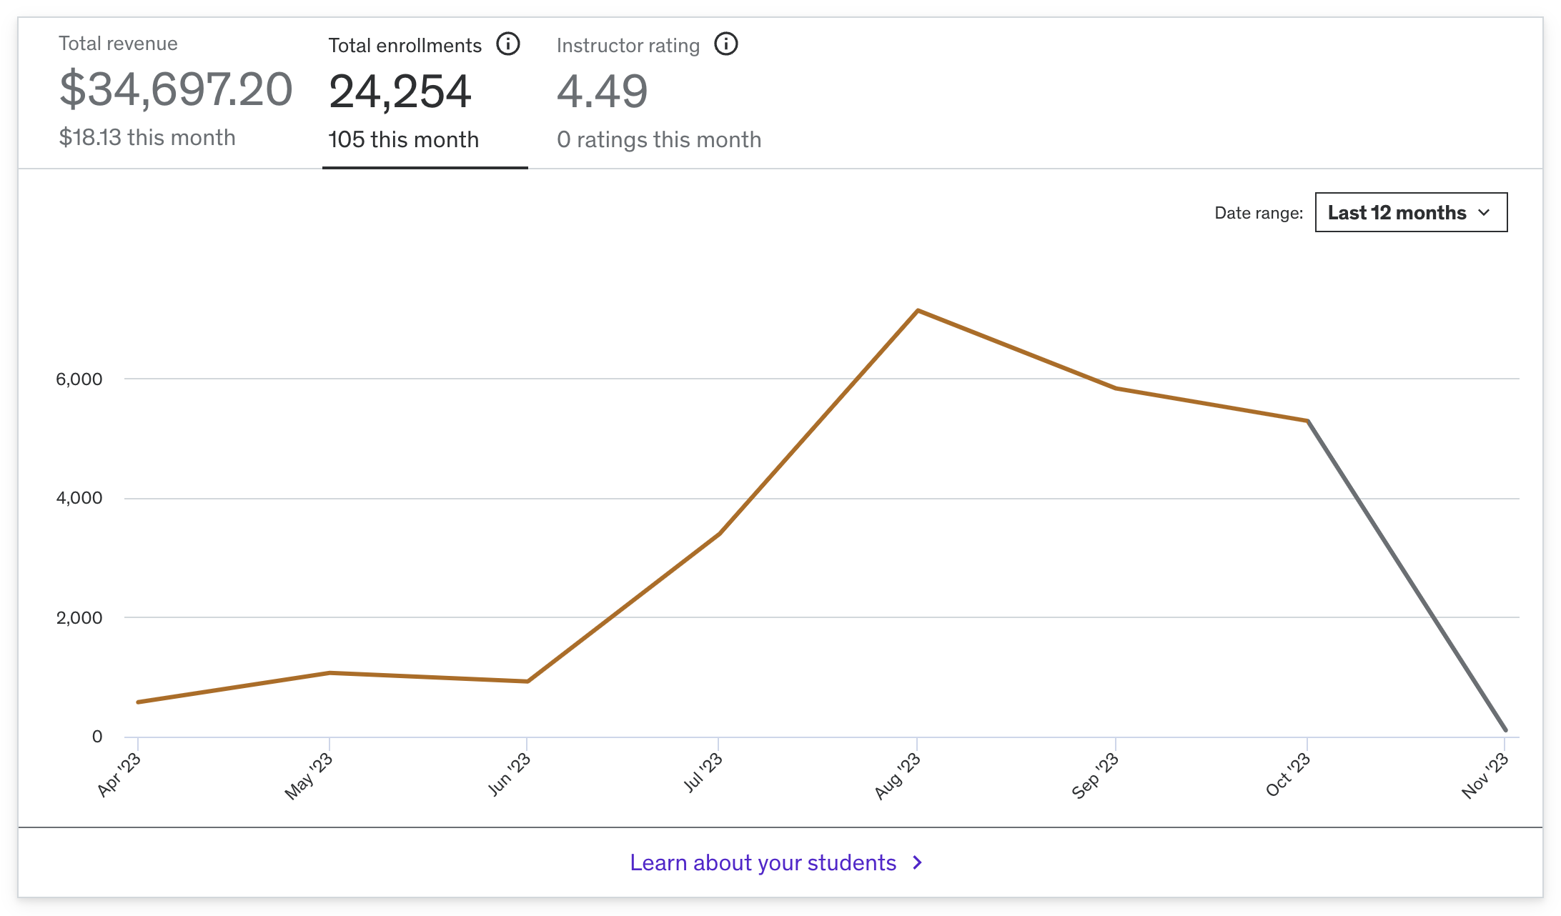Click the $34,697.20 revenue figure

click(x=176, y=90)
